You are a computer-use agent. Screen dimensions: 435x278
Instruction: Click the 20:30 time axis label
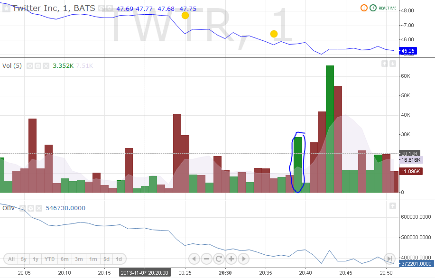(225, 273)
